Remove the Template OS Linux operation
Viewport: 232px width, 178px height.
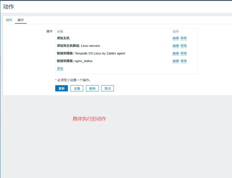pos(184,53)
